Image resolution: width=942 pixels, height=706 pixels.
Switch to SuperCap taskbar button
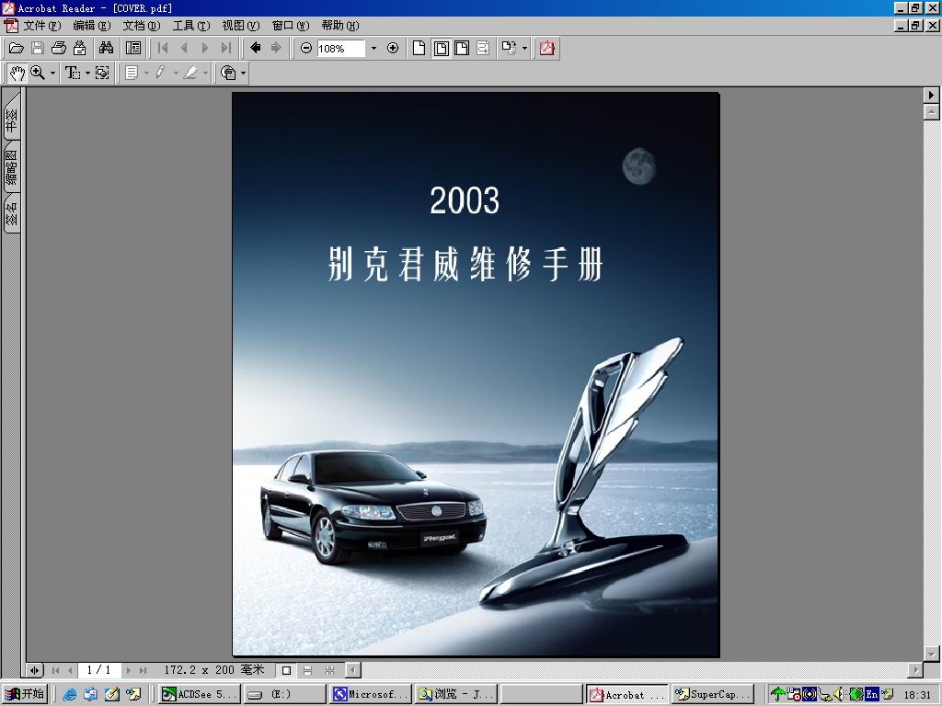click(x=713, y=695)
